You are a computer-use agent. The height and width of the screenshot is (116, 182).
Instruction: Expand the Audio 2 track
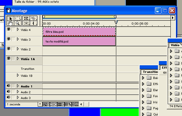pos(18,92)
